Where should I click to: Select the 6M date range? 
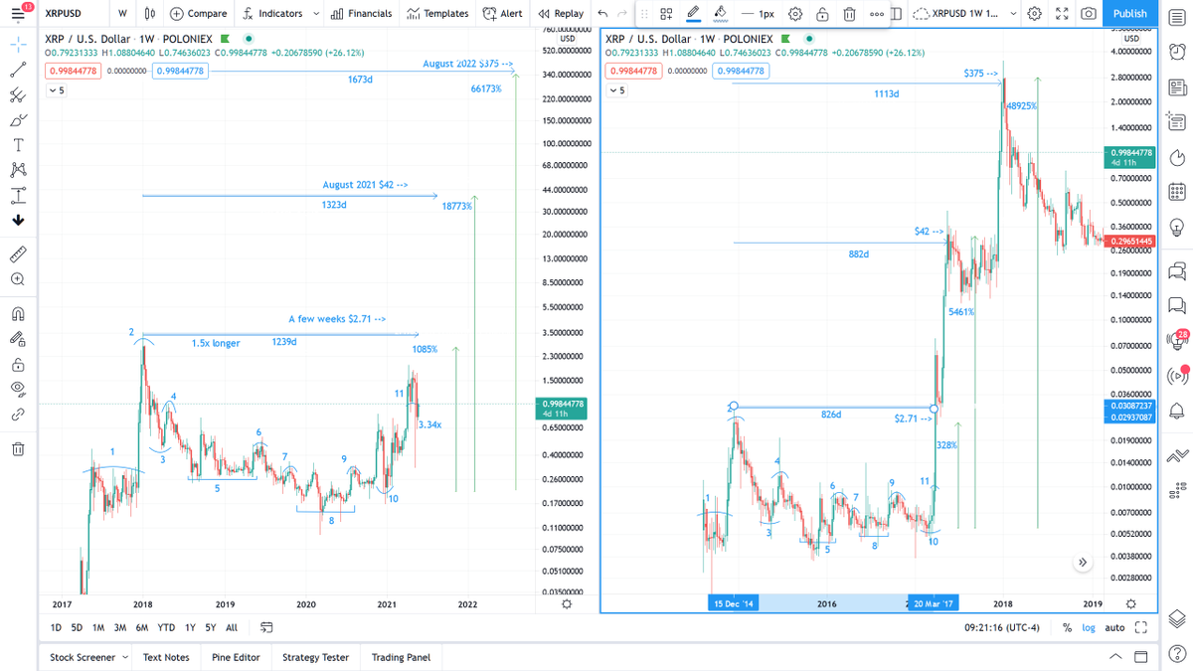pos(142,627)
